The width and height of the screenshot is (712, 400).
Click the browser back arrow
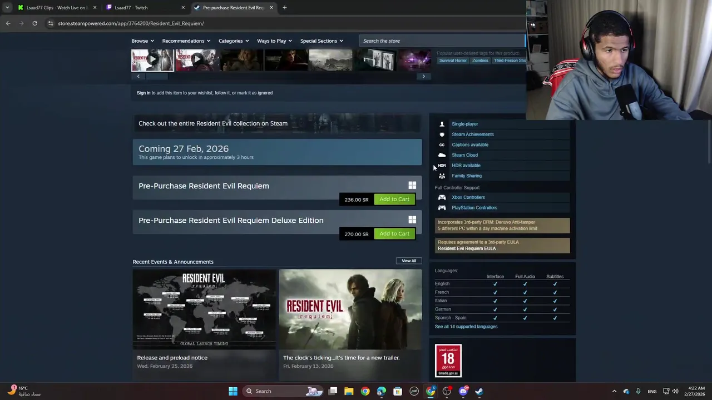click(x=8, y=23)
